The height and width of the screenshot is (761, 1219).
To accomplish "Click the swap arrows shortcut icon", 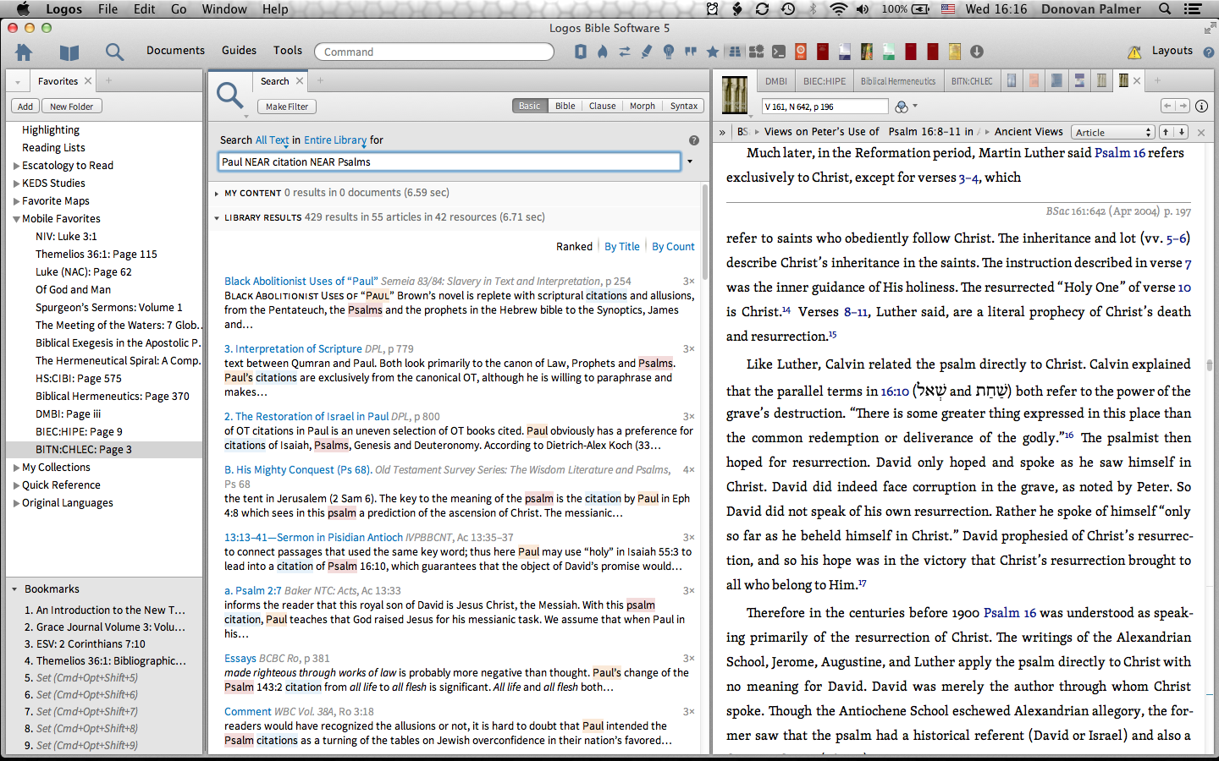I will coord(624,52).
